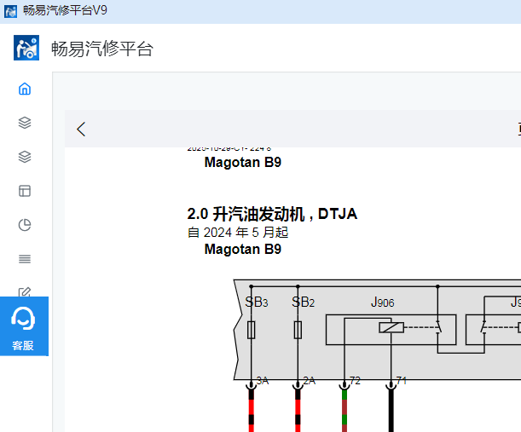
Task: Click the 3A connector pin label
Action: pyautogui.click(x=262, y=380)
